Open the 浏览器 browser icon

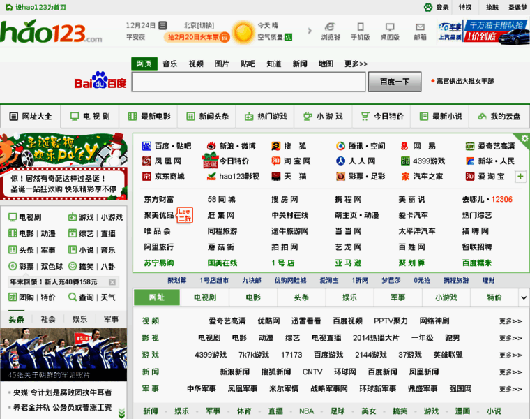point(330,27)
